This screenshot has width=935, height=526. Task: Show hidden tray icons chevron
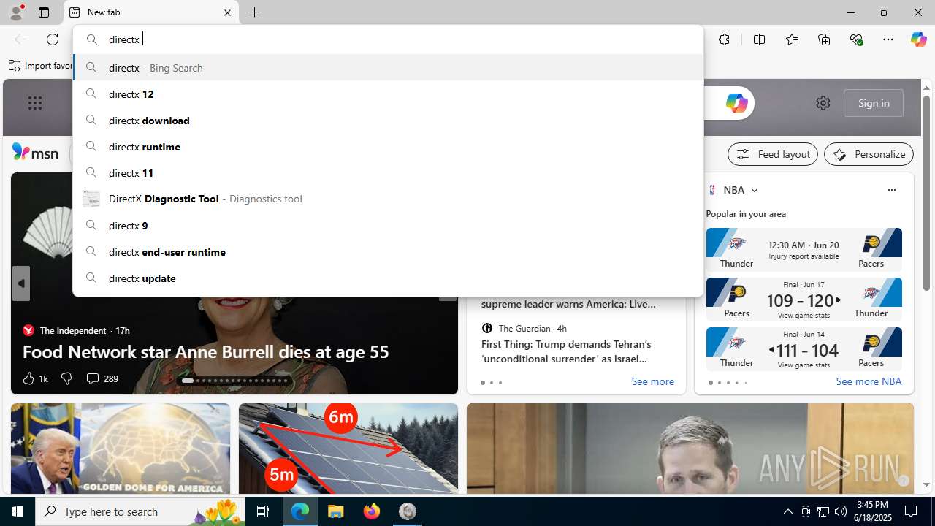coord(787,511)
